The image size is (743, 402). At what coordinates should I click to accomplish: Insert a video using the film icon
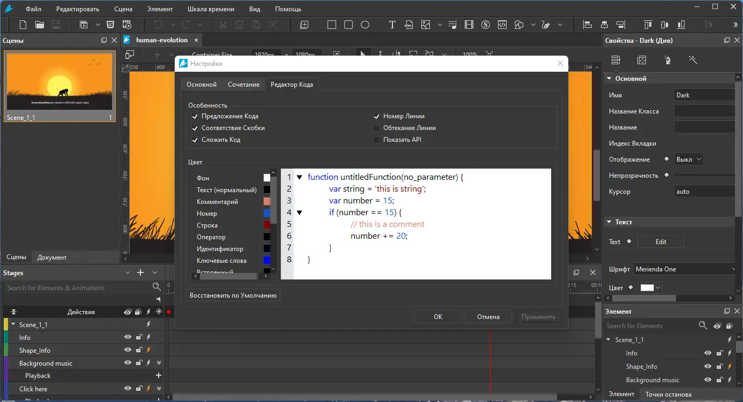click(x=469, y=25)
